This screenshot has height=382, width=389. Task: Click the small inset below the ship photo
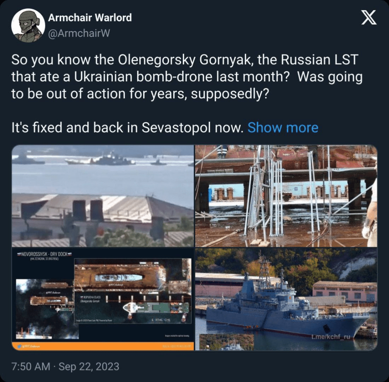(x=226, y=342)
